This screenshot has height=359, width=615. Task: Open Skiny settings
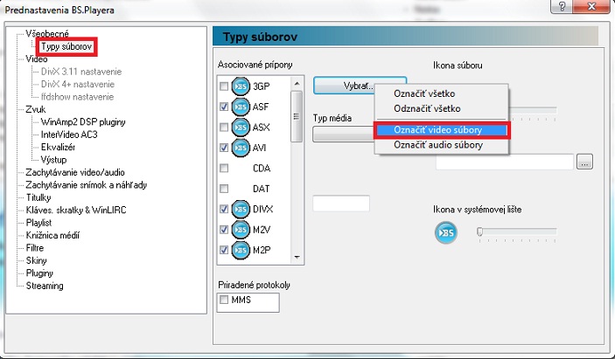coord(36,260)
